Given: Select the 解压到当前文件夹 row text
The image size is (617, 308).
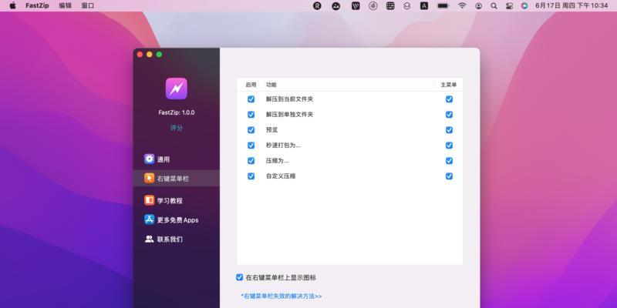Looking at the screenshot, I should pyautogui.click(x=290, y=99).
